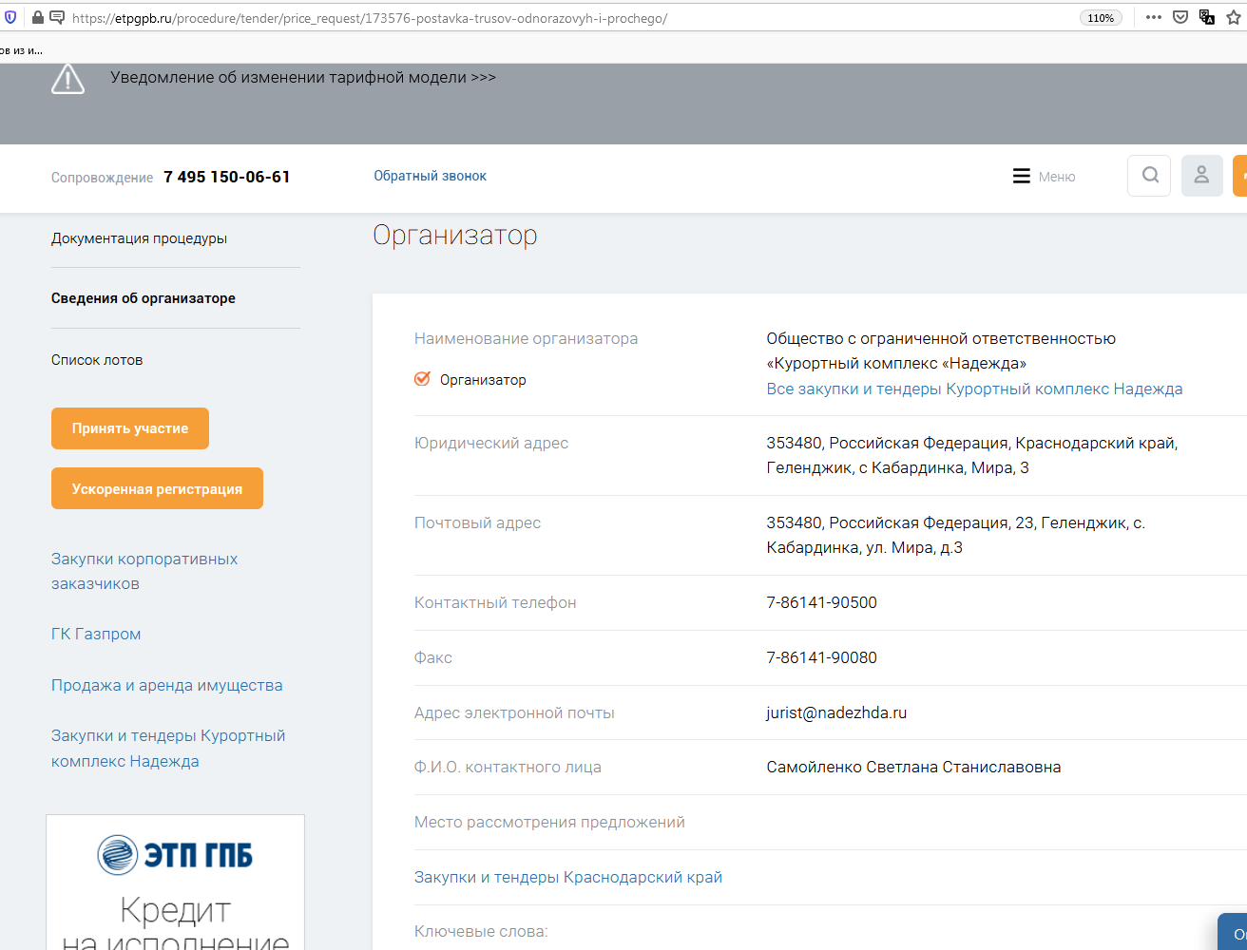Click the ЭТП ГПБ globe logo
This screenshot has width=1247, height=950.
[x=118, y=854]
